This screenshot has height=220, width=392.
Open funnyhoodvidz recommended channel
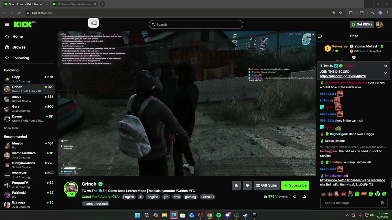point(29,165)
